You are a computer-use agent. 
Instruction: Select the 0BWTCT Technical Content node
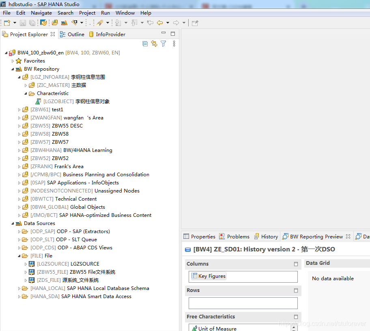60,199
